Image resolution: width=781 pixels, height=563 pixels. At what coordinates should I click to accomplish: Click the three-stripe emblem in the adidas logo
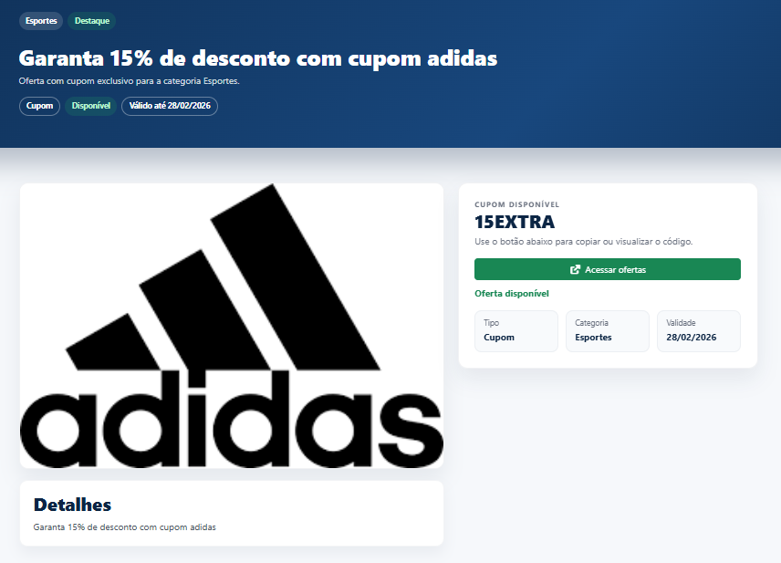click(223, 277)
